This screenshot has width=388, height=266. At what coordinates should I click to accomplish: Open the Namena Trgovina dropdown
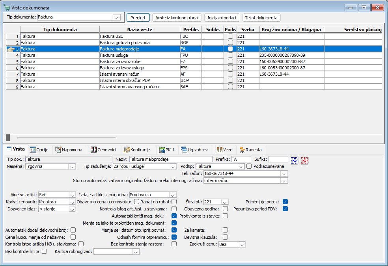72,167
